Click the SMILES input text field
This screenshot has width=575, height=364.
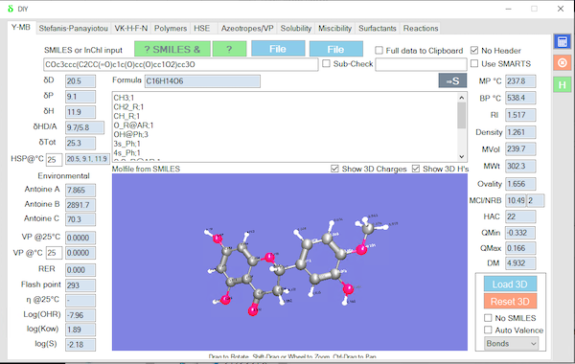point(181,64)
